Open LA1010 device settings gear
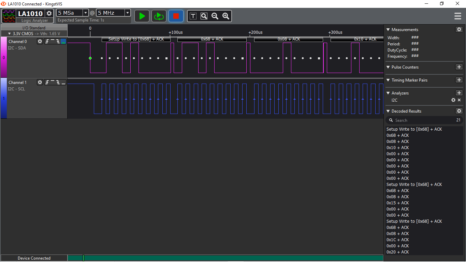This screenshot has height=262, width=466. pos(49,13)
